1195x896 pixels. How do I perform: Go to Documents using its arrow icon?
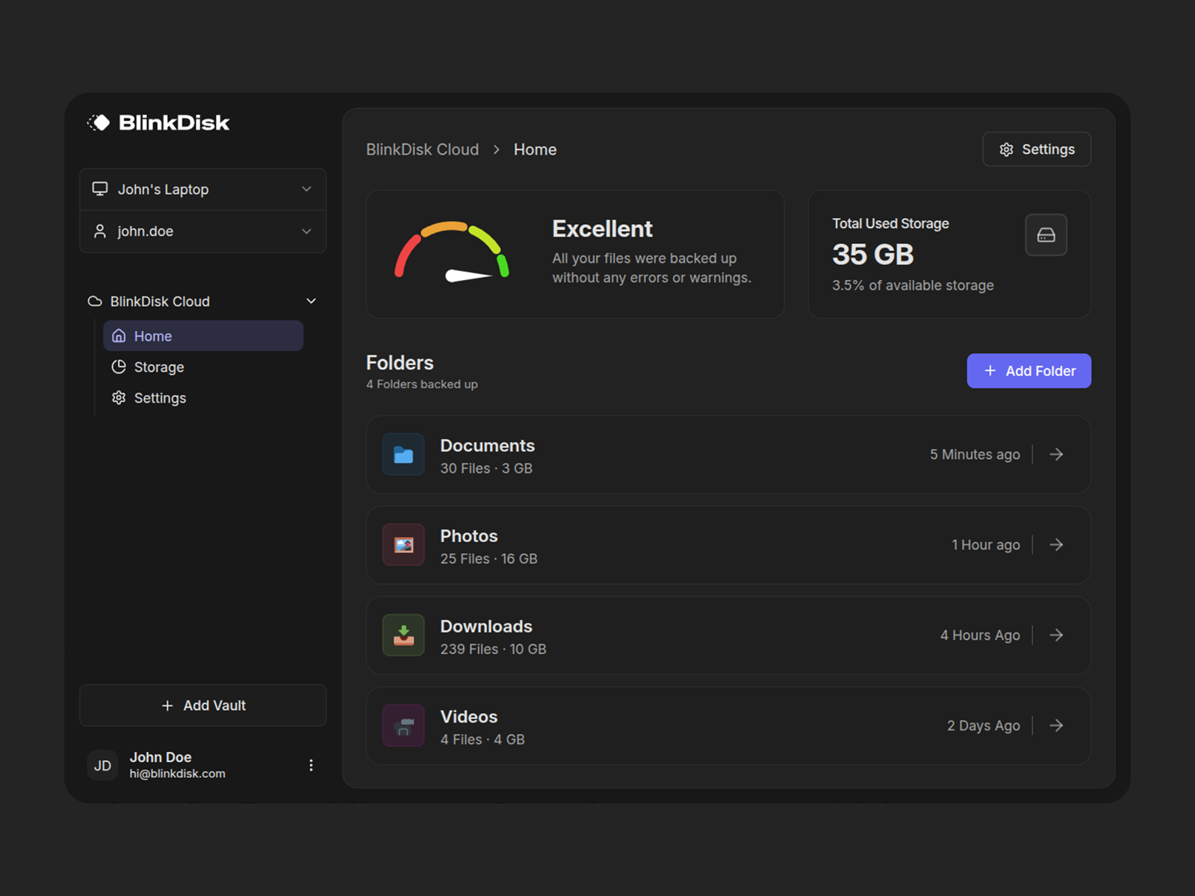point(1056,454)
